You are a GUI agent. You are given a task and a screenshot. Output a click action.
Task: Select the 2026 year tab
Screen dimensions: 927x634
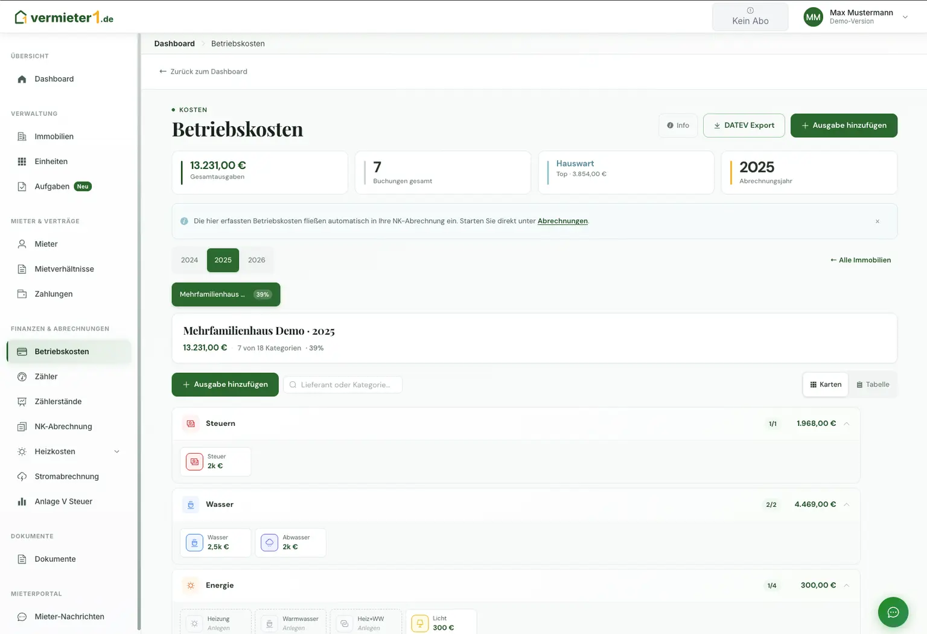256,260
